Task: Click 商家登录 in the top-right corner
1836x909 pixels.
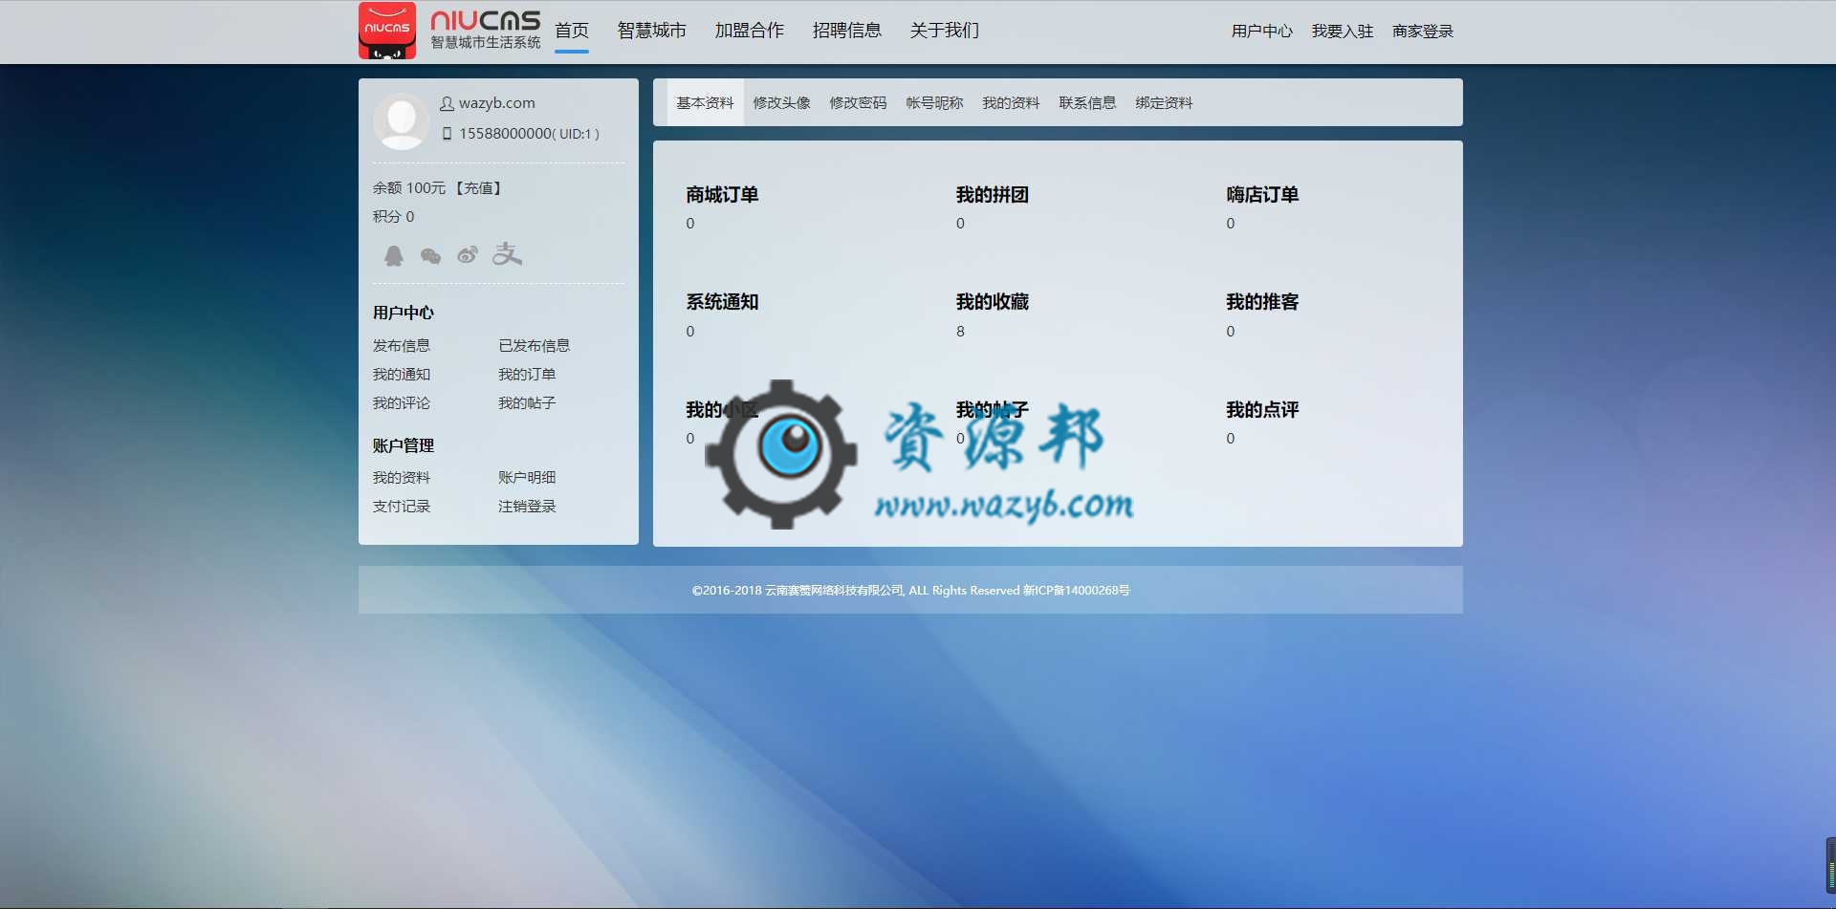Action: pyautogui.click(x=1422, y=31)
